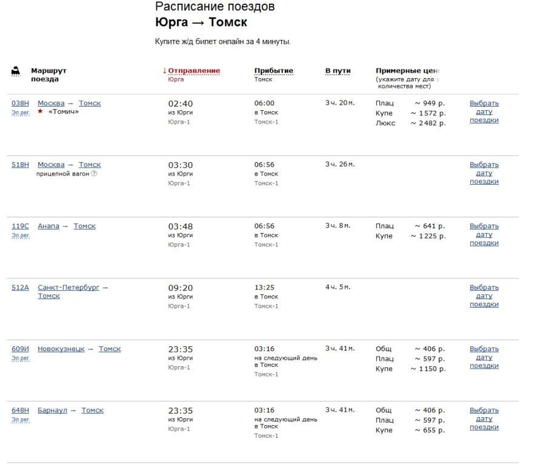
Task: Open train number 038Н details
Action: pyautogui.click(x=20, y=104)
